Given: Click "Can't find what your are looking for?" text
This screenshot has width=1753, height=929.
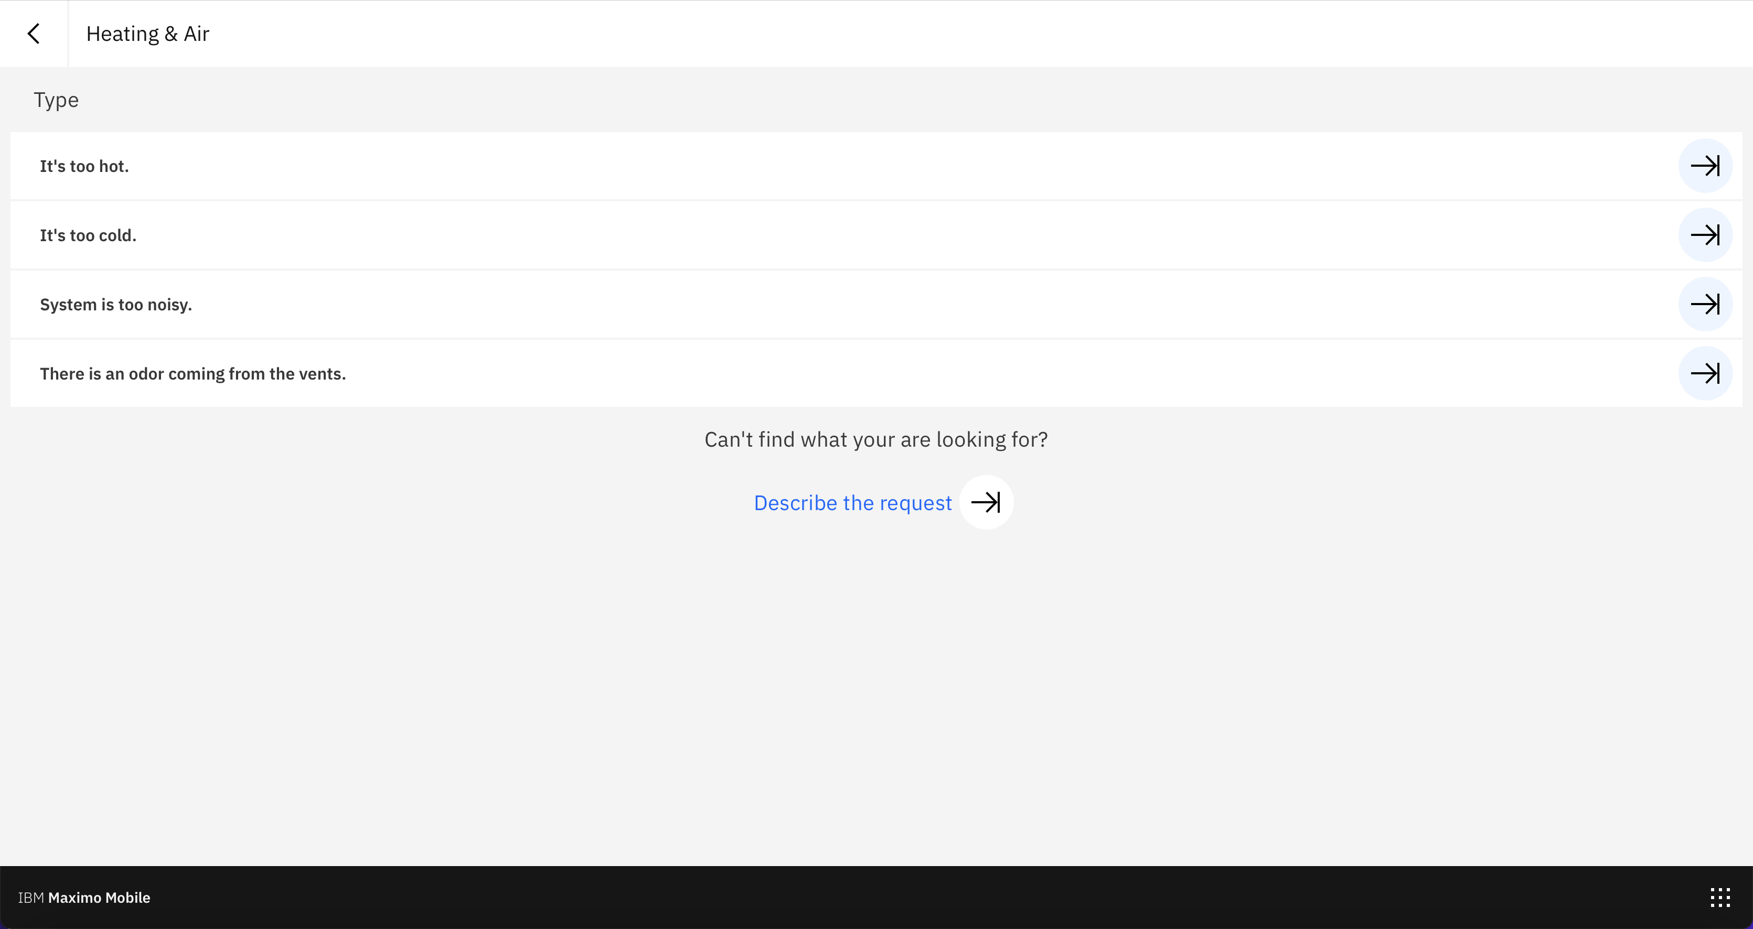Looking at the screenshot, I should click(876, 439).
